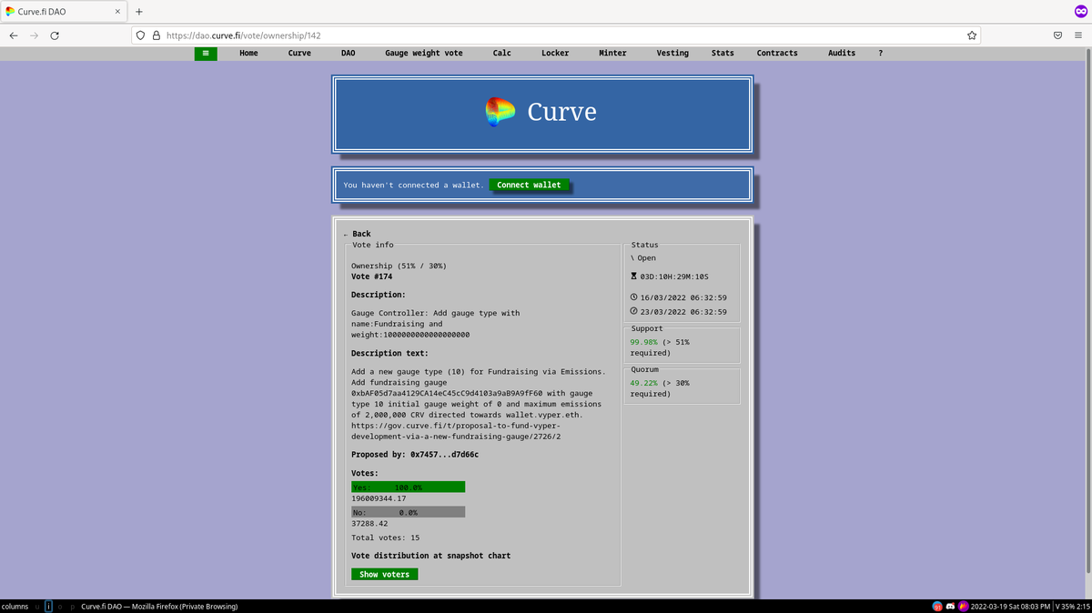Open Firefox application menu
The height and width of the screenshot is (613, 1092).
(1078, 35)
